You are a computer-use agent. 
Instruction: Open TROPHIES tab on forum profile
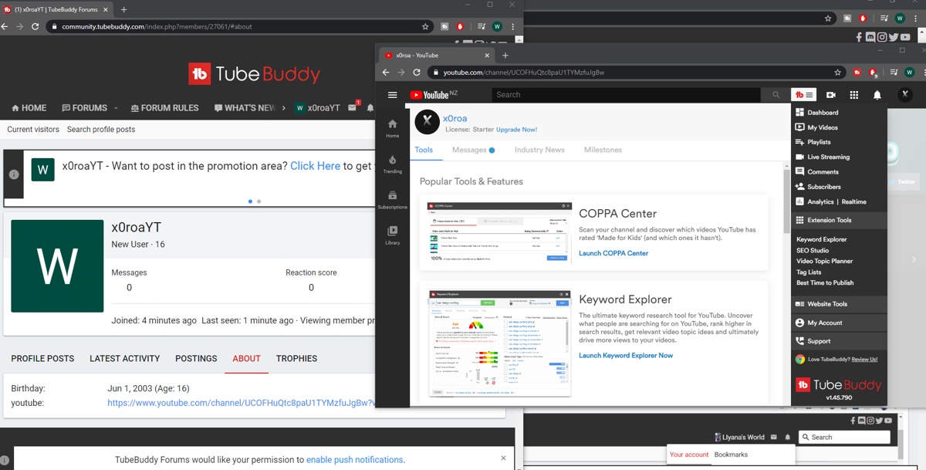coord(296,359)
